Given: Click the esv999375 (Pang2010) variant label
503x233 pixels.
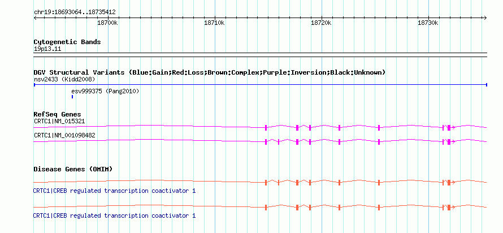Looking at the screenshot, I should click(105, 92).
